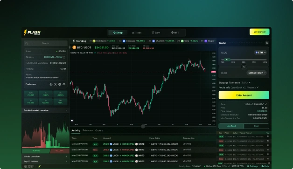Click the swap direction arrows between token fields
293x169 pixels.
tap(244, 67)
